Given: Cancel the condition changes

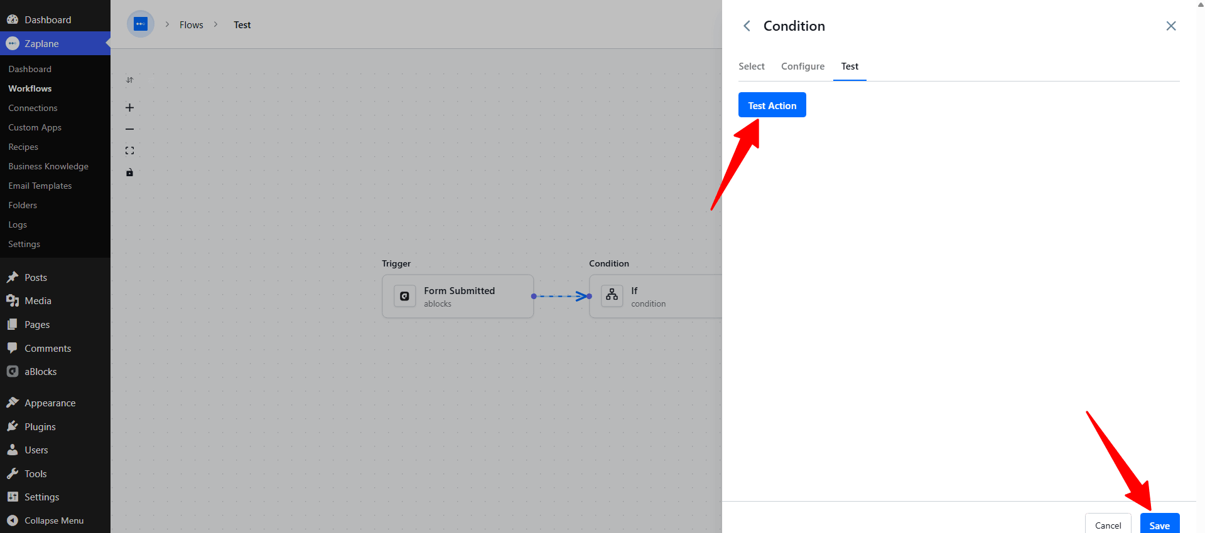Looking at the screenshot, I should pos(1108,525).
